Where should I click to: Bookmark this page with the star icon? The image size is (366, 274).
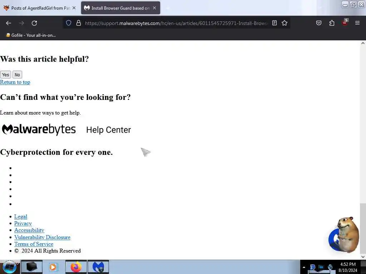coord(284,23)
